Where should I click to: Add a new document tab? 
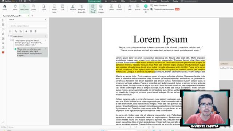click(x=32, y=16)
